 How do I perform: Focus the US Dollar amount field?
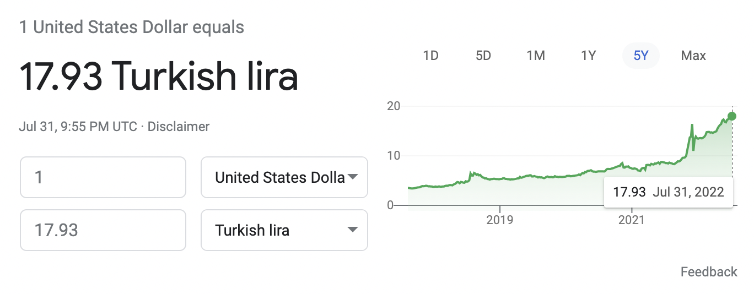(103, 177)
